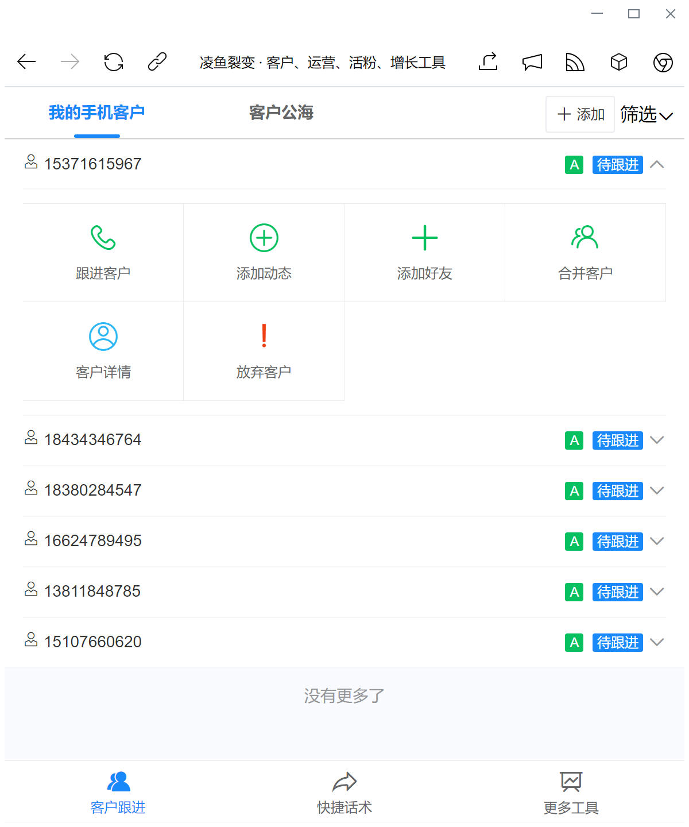Click the share export icon in toolbar
Screen dimensions: 689x827
point(488,62)
